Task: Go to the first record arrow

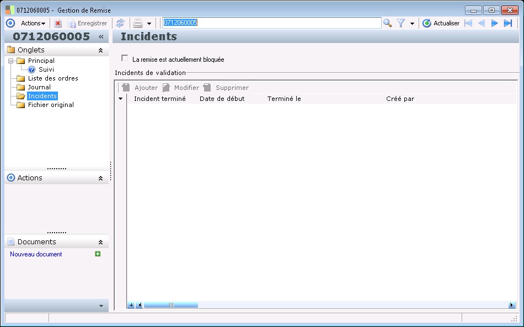Action: pyautogui.click(x=468, y=23)
